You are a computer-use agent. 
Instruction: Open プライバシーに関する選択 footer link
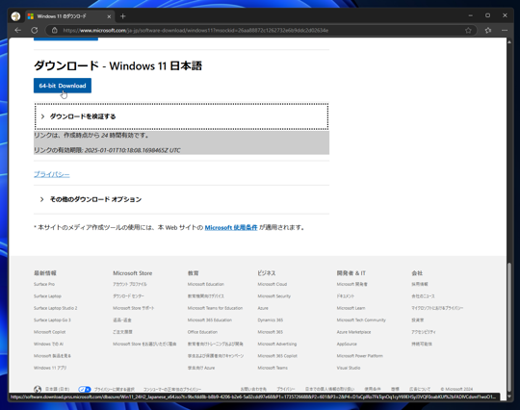[x=115, y=389]
